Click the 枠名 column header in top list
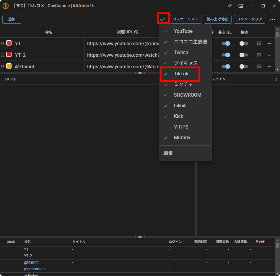The image size is (280, 276). click(48, 32)
